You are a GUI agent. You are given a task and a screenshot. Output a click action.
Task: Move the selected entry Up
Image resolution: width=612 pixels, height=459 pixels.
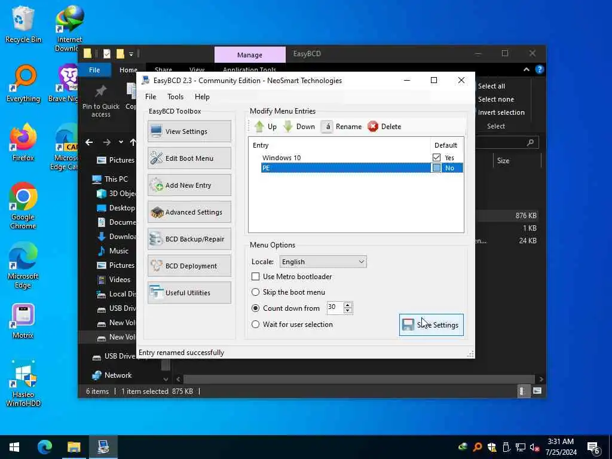point(265,127)
